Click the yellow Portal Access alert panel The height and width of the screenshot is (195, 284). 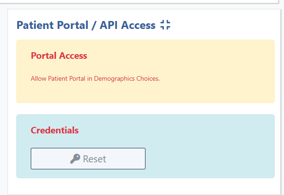(145, 71)
